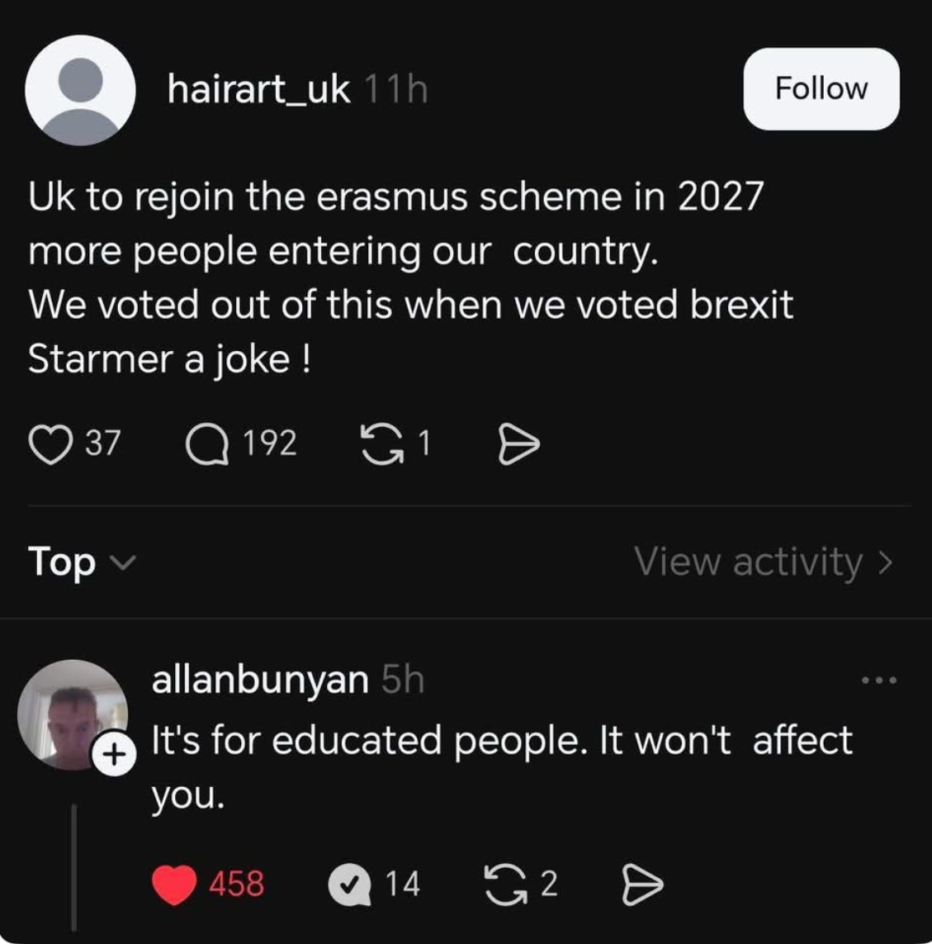Open the three-dot menu on allanbunyan's reply

878,681
